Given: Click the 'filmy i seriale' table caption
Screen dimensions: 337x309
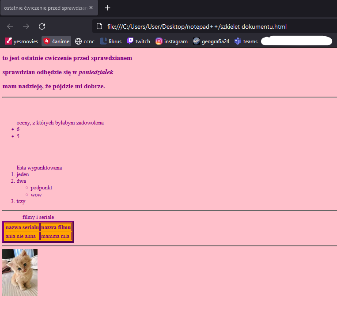Looking at the screenshot, I should pos(38,217).
